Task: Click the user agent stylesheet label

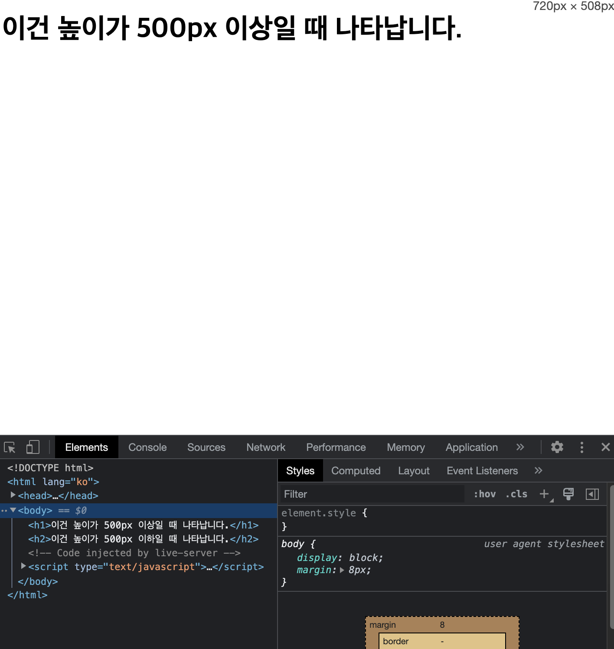Action: pos(544,544)
